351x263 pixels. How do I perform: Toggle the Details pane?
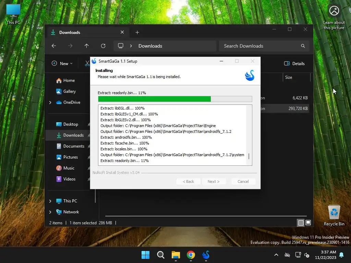(x=294, y=63)
